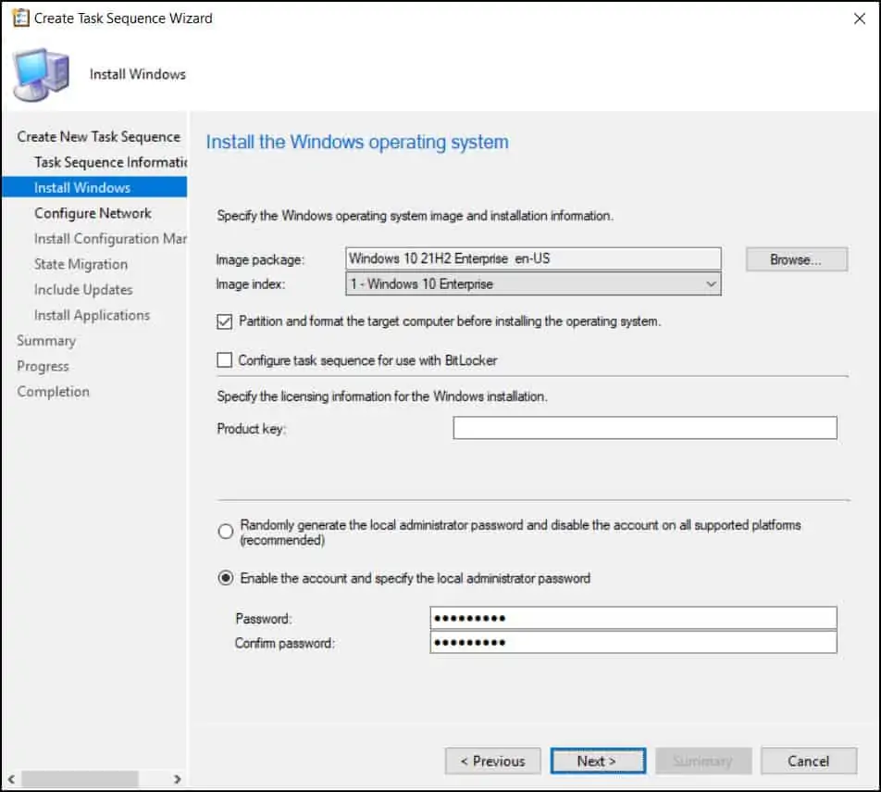This screenshot has width=881, height=792.
Task: Proceed with the Next button
Action: (x=598, y=761)
